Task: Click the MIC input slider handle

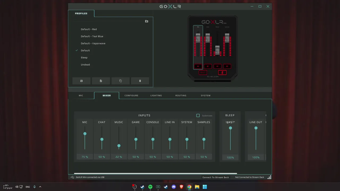Action: 85,134
